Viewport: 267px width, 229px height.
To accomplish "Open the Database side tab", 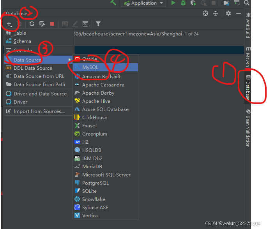I will coord(248,87).
